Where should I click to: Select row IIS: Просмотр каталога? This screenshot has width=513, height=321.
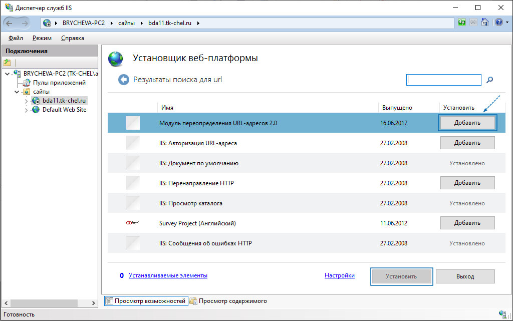[x=306, y=203]
